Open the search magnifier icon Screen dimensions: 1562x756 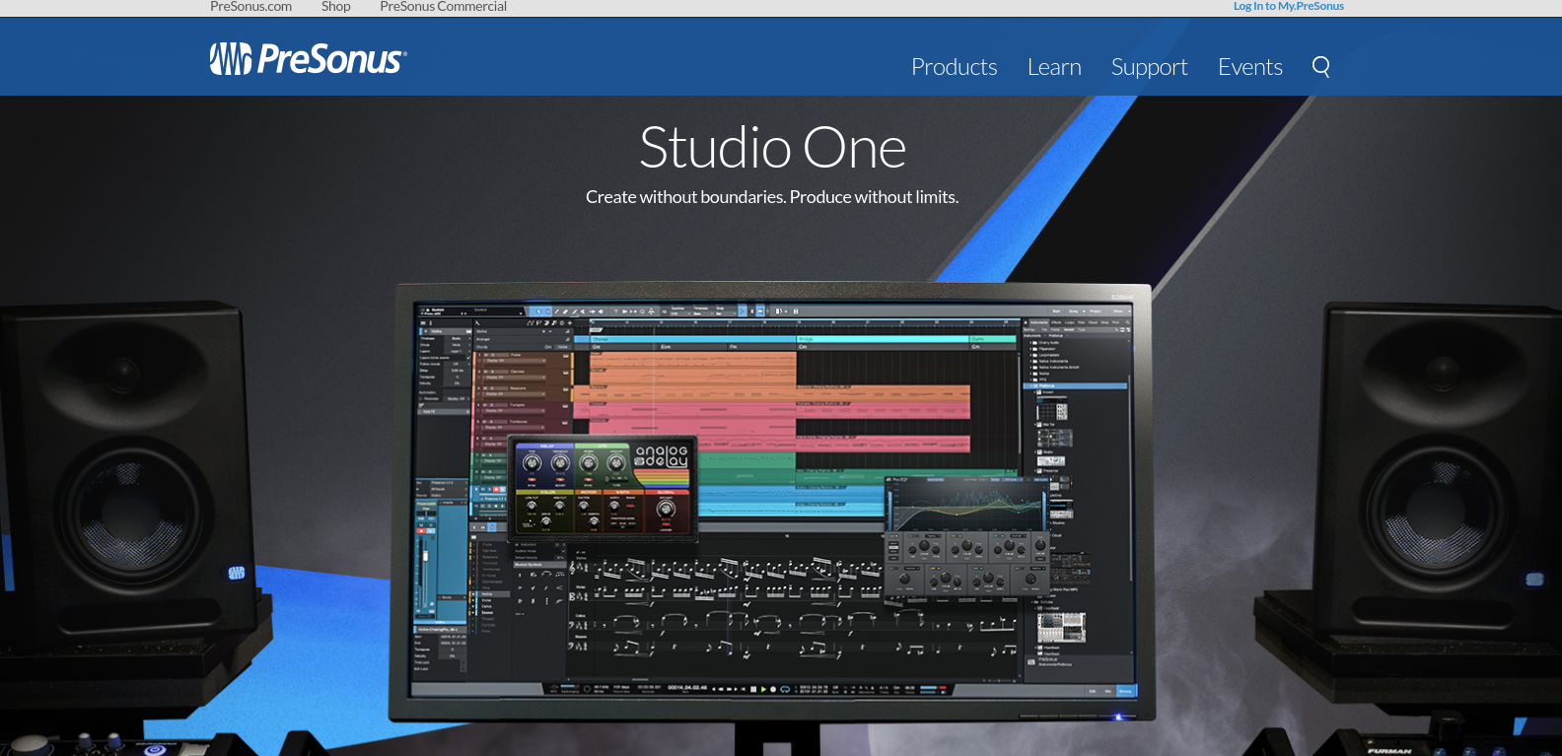click(x=1321, y=66)
